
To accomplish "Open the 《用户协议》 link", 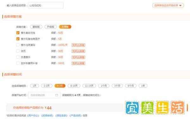I will point(33,116).
